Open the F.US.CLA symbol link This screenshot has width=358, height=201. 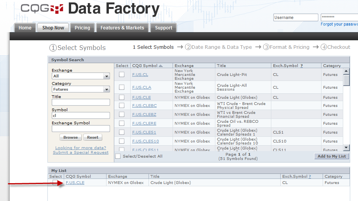(141, 87)
